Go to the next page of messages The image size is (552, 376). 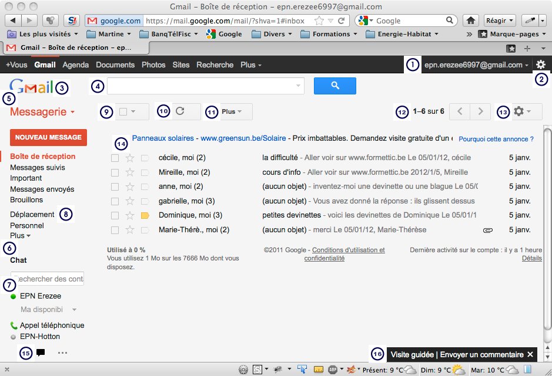(480, 111)
